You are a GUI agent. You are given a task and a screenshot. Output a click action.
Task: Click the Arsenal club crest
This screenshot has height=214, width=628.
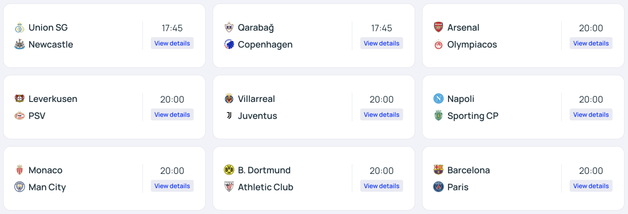click(x=438, y=27)
